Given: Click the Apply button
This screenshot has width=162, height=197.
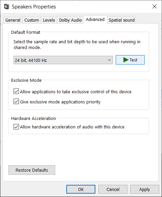Looking at the screenshot, I should (145, 189).
